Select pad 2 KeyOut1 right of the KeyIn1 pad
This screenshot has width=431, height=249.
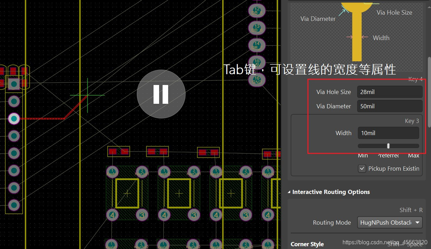click(142, 172)
